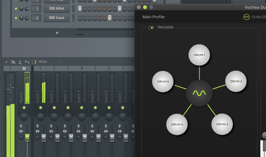Swap left/right channels on Insert 7

click(120, 131)
